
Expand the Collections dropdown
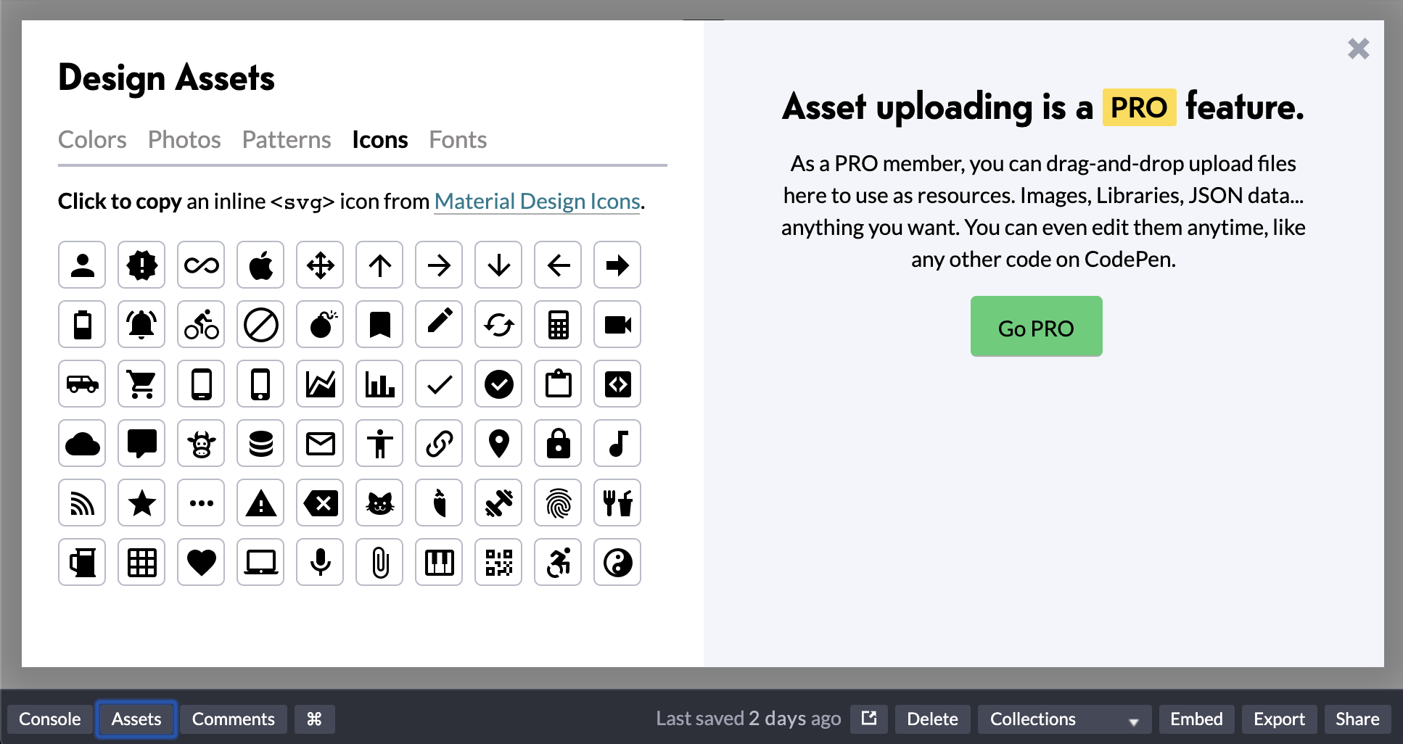point(1063,719)
